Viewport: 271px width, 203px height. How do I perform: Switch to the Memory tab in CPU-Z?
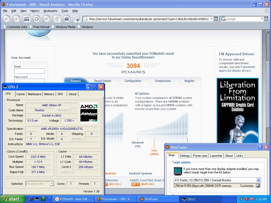point(49,94)
